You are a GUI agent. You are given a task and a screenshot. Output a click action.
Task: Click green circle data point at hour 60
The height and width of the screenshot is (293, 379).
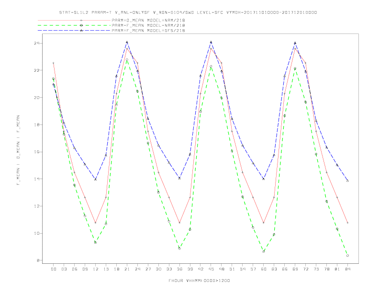click(264, 252)
